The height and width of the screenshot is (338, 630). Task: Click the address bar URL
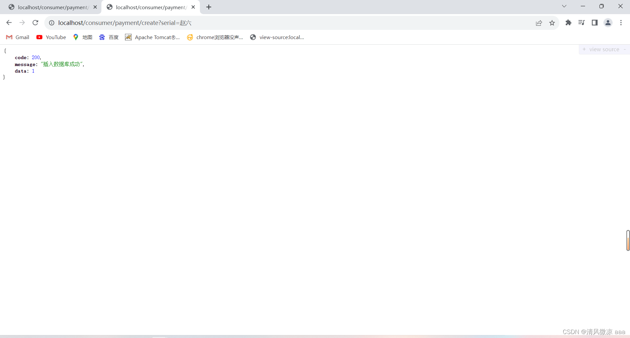click(x=125, y=23)
